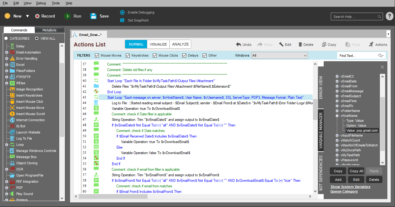Click the Delete trash icon in Actions List

point(300,45)
